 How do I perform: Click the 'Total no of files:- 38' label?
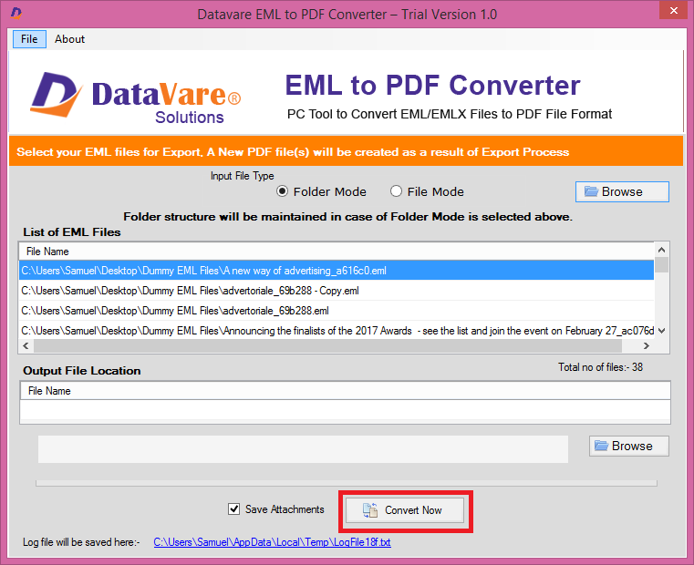point(600,366)
